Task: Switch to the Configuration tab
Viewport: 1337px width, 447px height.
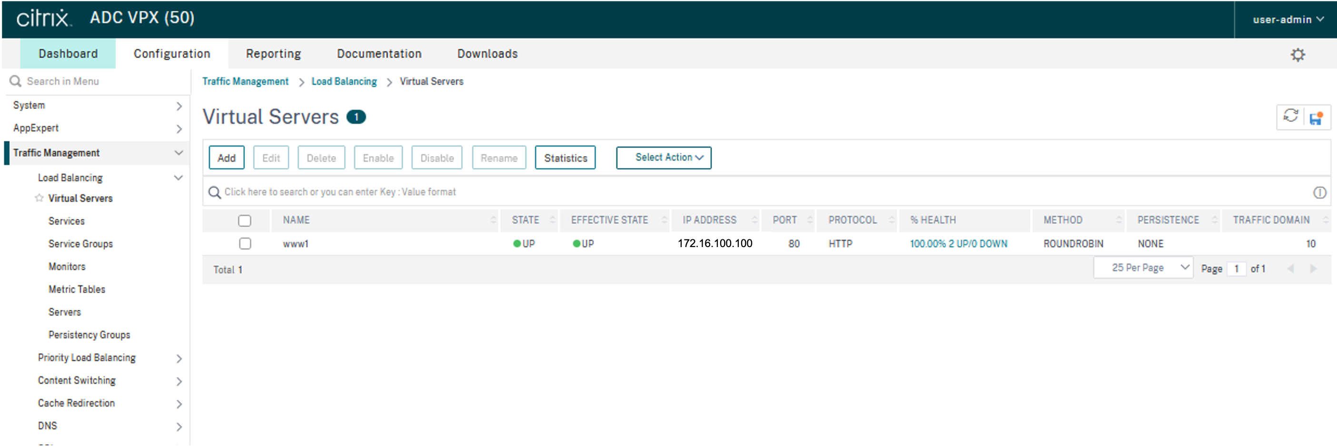Action: click(x=172, y=53)
